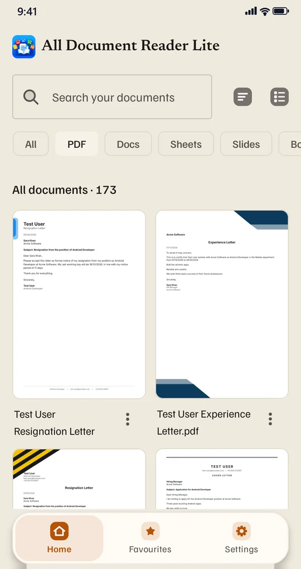Tap the Favourites label in bottom navigation
The height and width of the screenshot is (569, 301).
(x=150, y=549)
